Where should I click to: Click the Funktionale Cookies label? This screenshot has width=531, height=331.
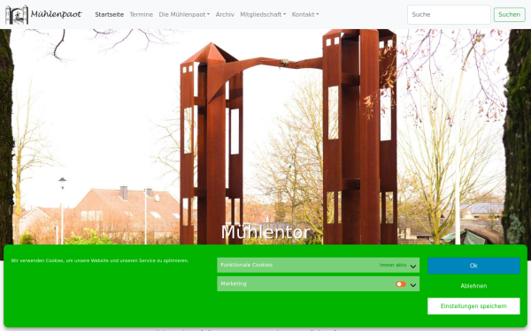[246, 265]
